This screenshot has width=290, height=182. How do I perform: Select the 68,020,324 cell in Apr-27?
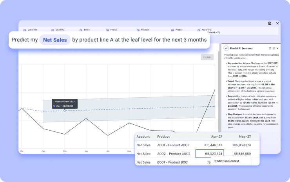[x=210, y=153]
